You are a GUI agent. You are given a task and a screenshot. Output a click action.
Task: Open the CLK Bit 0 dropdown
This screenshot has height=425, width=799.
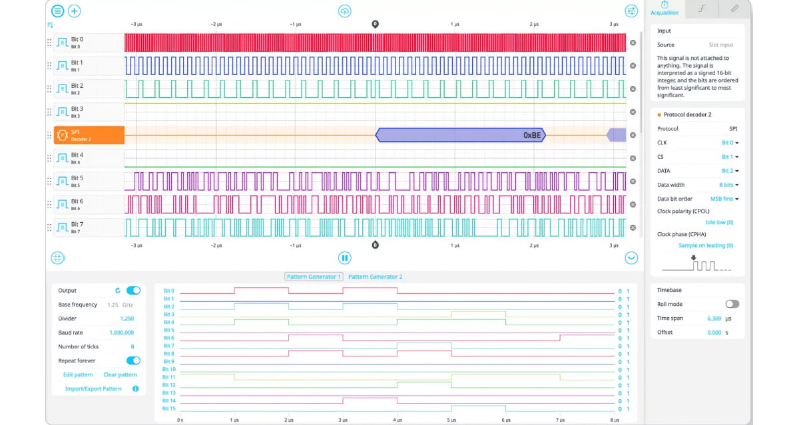(730, 143)
